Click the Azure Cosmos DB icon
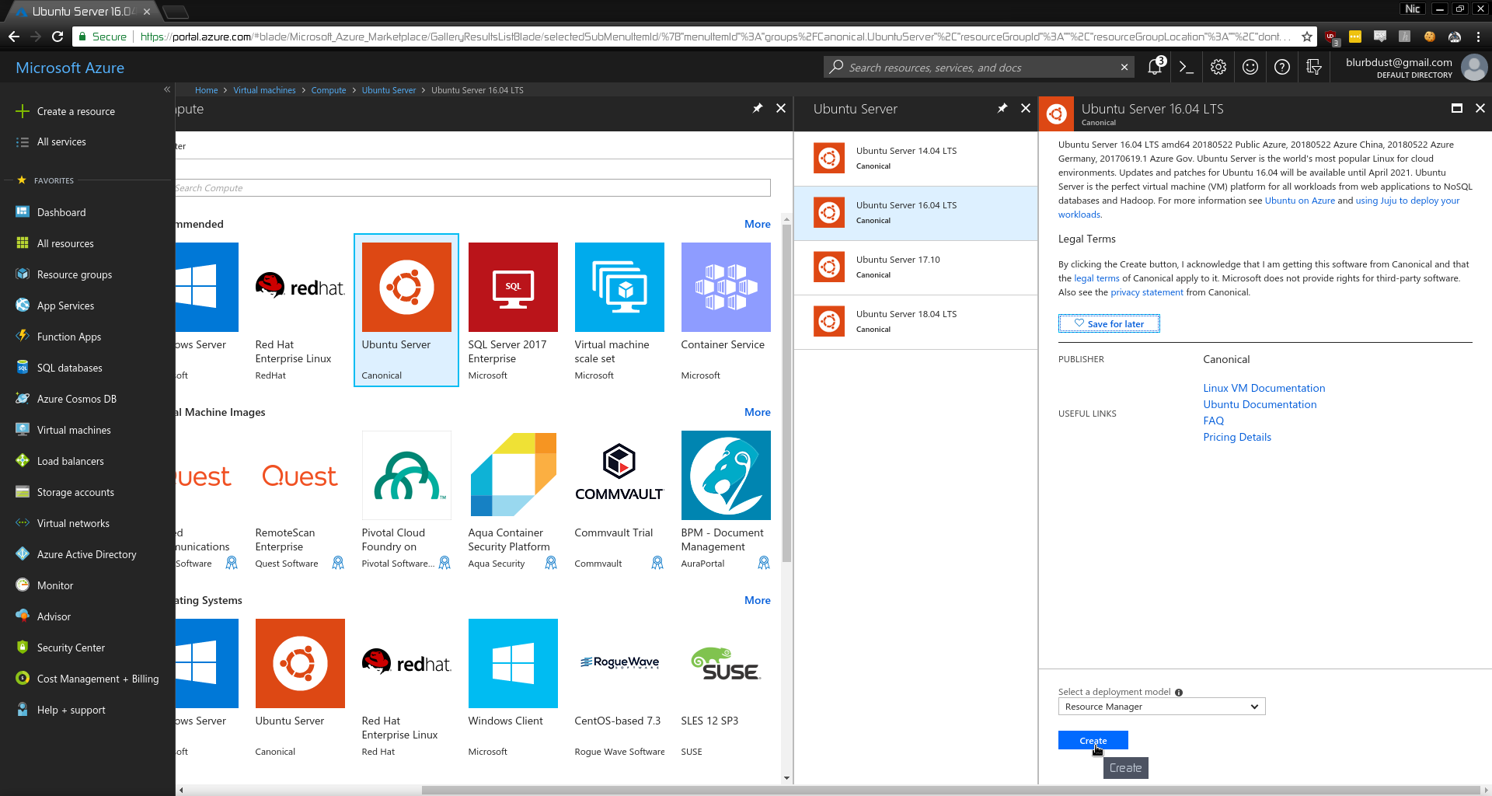 point(23,398)
